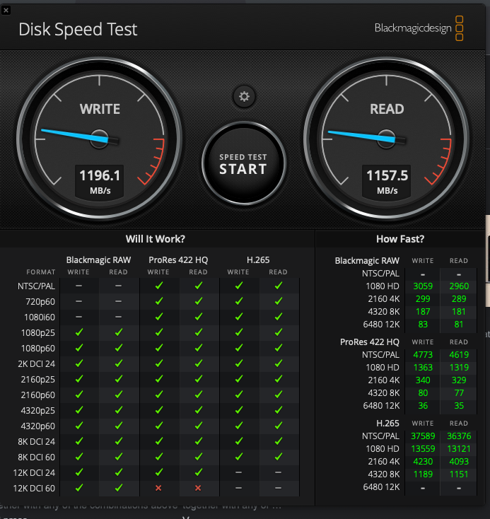Click the H.265 column header in Will It Work
This screenshot has width=490, height=519.
258,260
